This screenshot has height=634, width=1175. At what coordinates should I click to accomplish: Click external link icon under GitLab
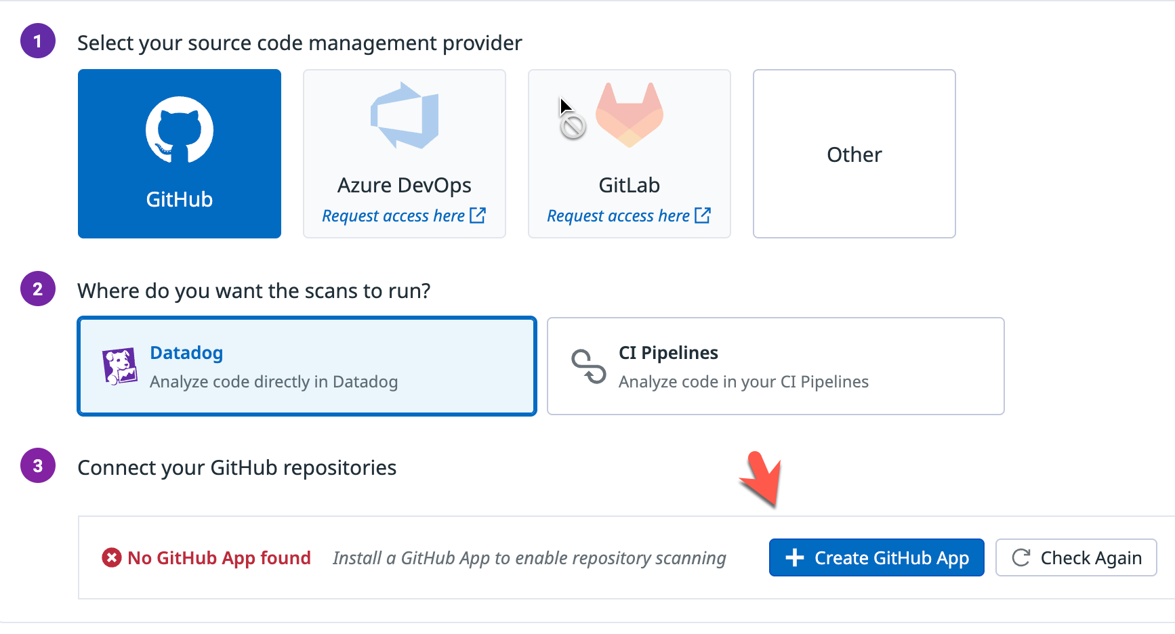pos(703,215)
